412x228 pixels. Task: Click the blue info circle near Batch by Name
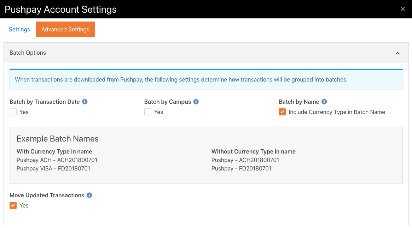click(324, 102)
